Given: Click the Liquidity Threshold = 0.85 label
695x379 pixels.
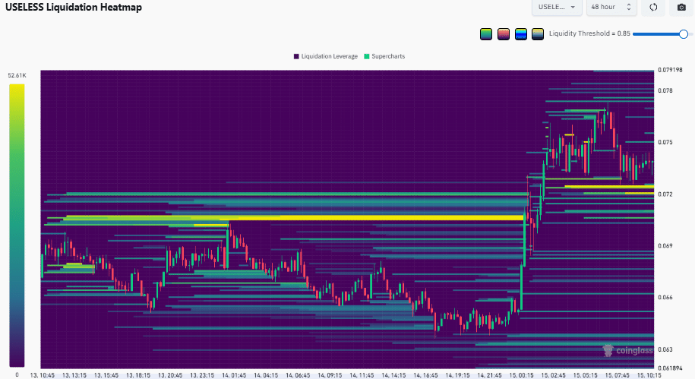Looking at the screenshot, I should coord(589,33).
